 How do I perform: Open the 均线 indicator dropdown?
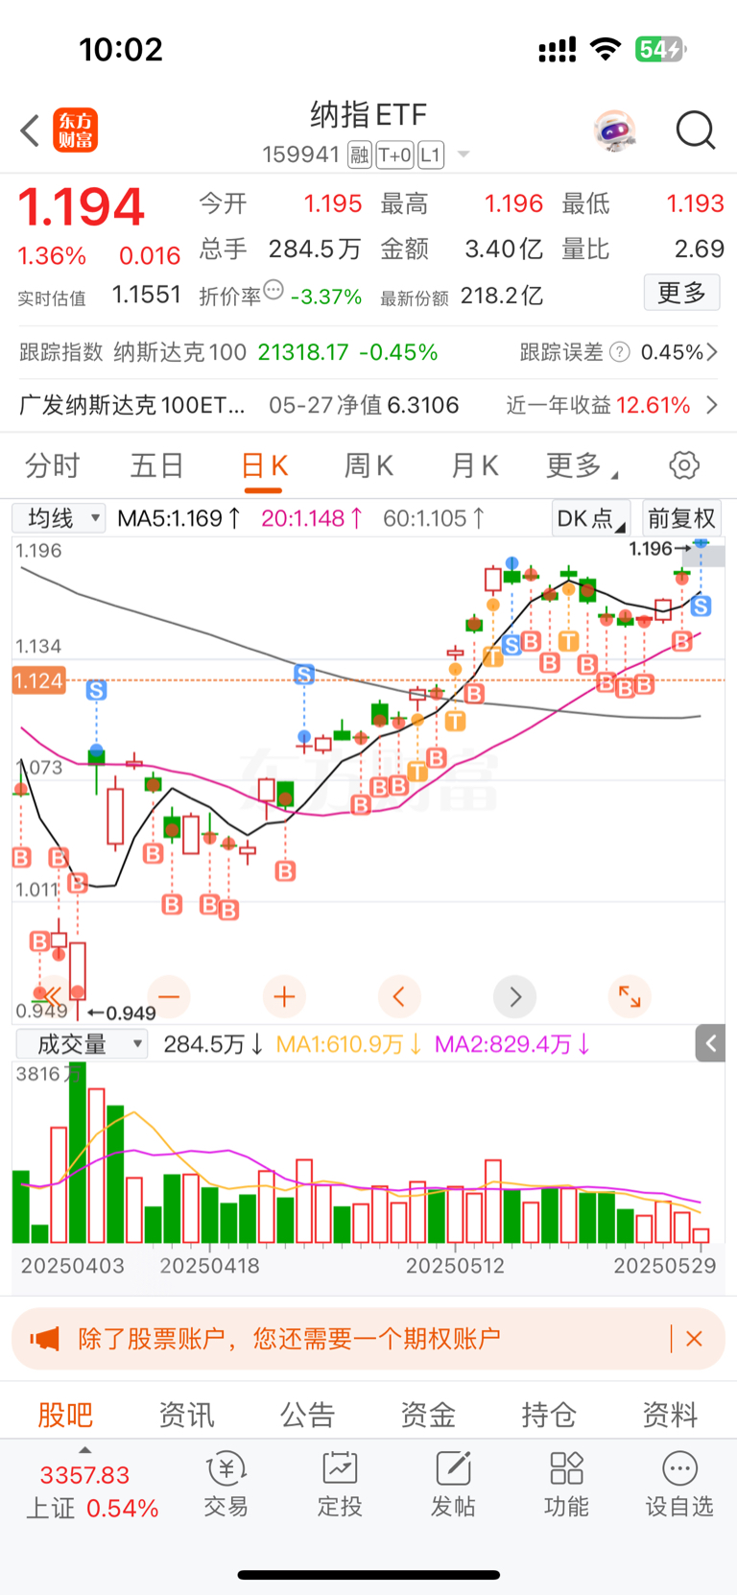pos(59,518)
